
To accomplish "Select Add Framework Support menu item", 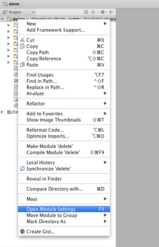I will click(x=64, y=30).
